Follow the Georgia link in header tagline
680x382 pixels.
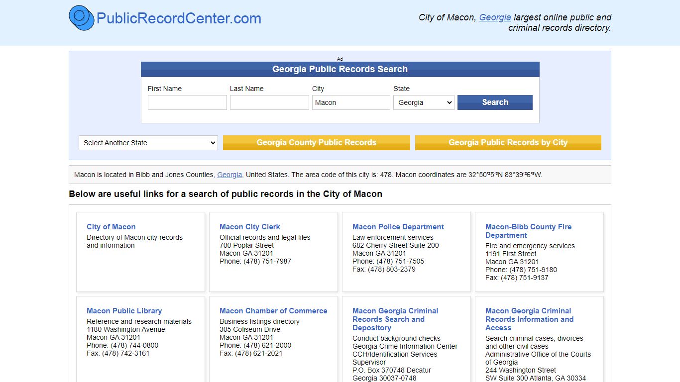(x=495, y=17)
